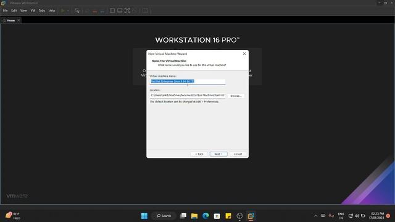
Task: Open the Edit menu
Action: click(14, 10)
